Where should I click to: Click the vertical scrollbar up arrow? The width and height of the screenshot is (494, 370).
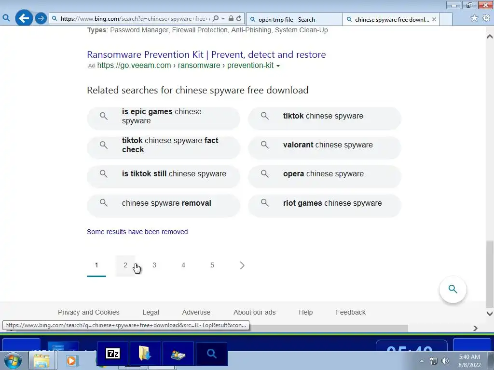click(x=490, y=36)
